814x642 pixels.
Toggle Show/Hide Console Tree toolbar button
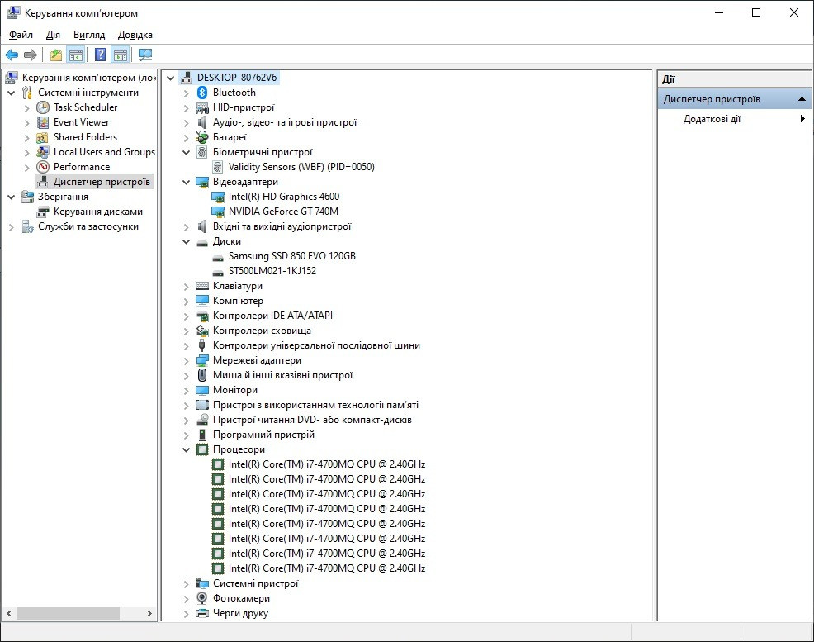click(76, 55)
